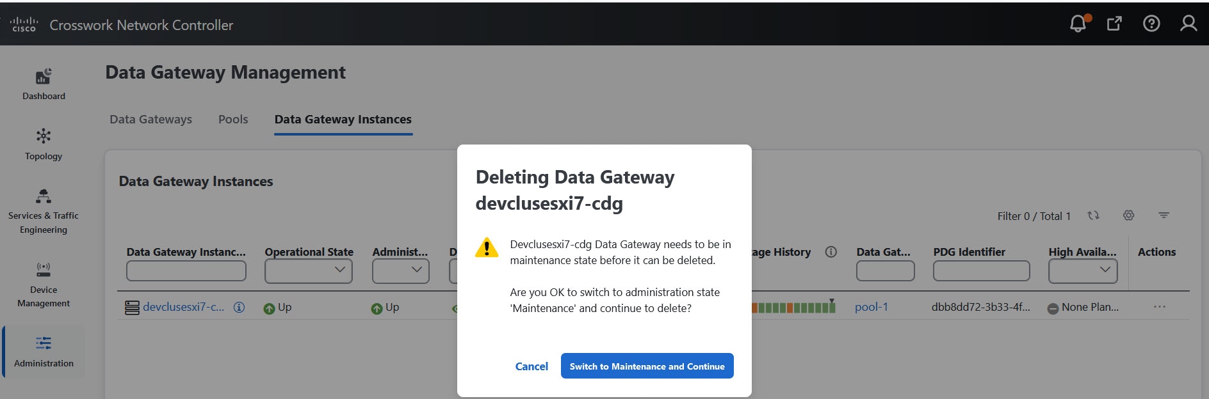This screenshot has width=1209, height=399.
Task: Expand the Administration State filter dropdown
Action: click(x=401, y=271)
